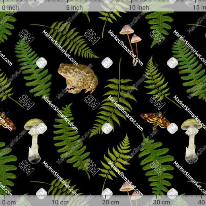Click the "10 cm" ruler label
The width and height of the screenshot is (206, 206).
tap(60, 202)
